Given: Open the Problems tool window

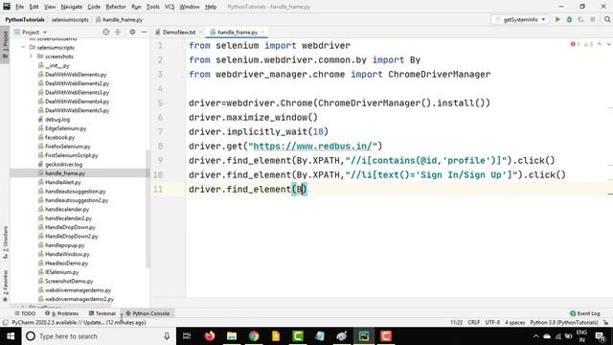Looking at the screenshot, I should pos(61,313).
